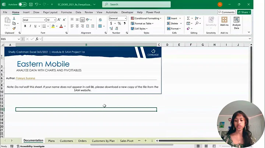Toggle Italic formatting

[x=30, y=26]
